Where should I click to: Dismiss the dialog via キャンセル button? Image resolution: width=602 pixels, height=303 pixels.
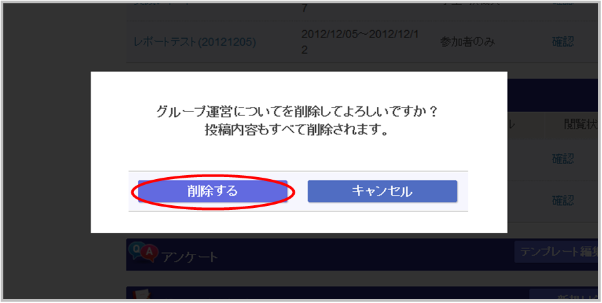click(382, 191)
